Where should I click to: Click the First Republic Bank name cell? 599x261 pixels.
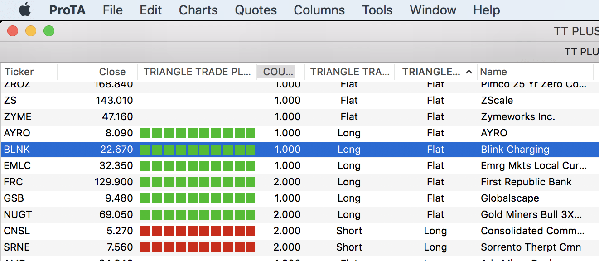(527, 182)
